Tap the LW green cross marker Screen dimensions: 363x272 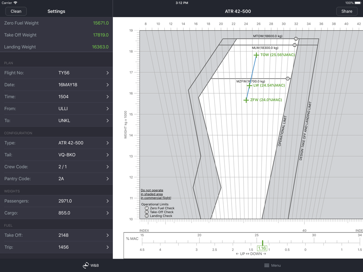click(249, 86)
